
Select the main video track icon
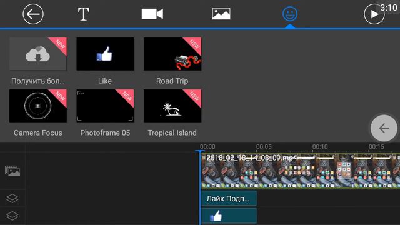coord(12,171)
